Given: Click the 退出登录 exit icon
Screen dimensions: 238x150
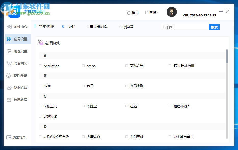Looking at the screenshot, I should click(x=9, y=137).
